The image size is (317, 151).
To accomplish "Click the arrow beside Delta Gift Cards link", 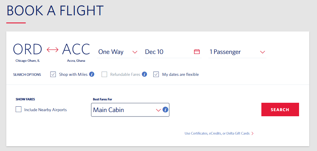I will pyautogui.click(x=253, y=134).
